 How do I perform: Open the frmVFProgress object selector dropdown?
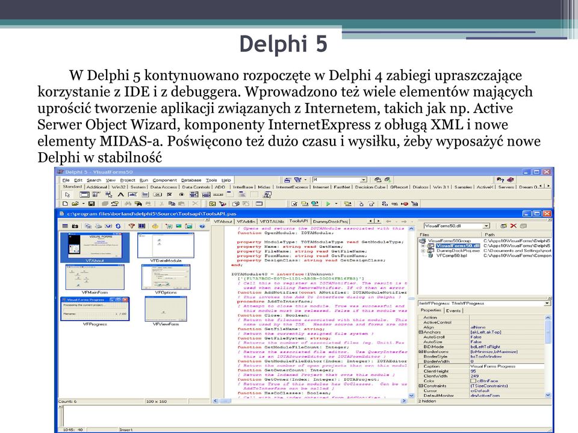click(547, 303)
